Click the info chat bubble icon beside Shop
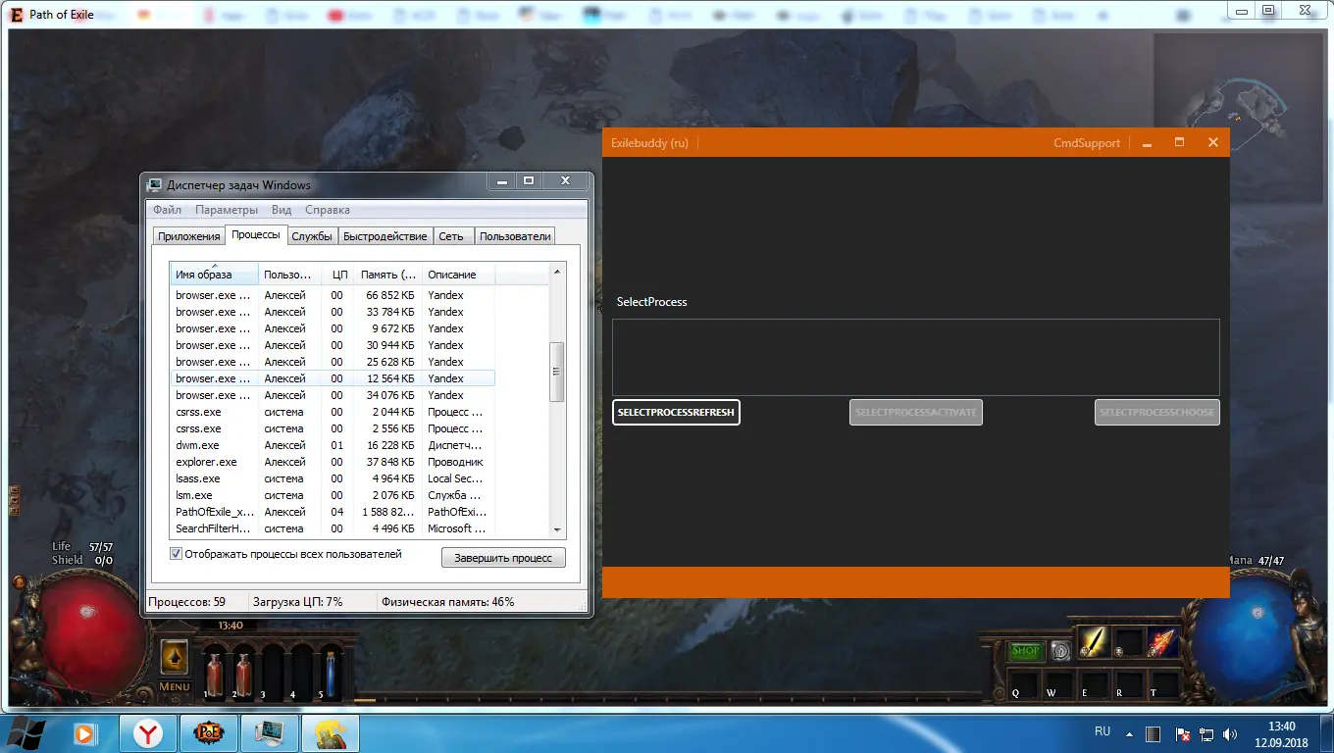Viewport: 1334px width, 753px height. tap(1060, 651)
